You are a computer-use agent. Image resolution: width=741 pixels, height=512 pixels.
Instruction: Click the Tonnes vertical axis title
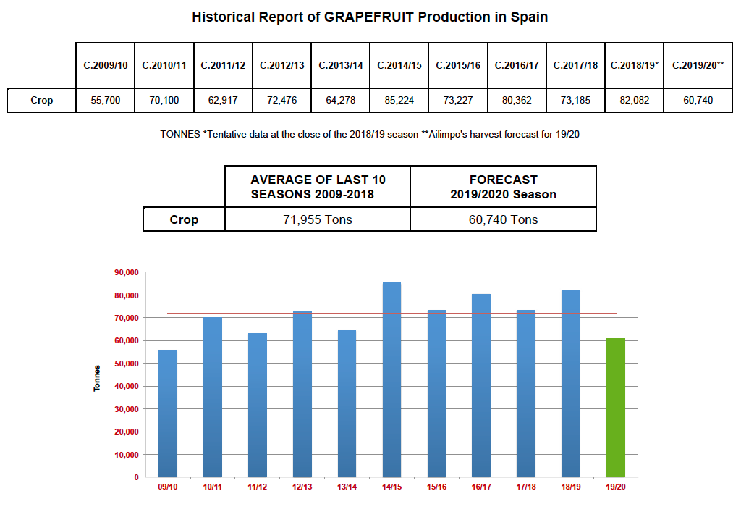[97, 378]
